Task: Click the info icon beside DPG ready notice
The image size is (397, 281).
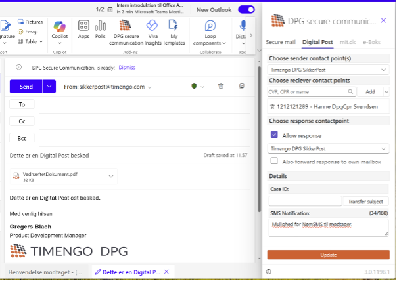Action: click(x=19, y=67)
